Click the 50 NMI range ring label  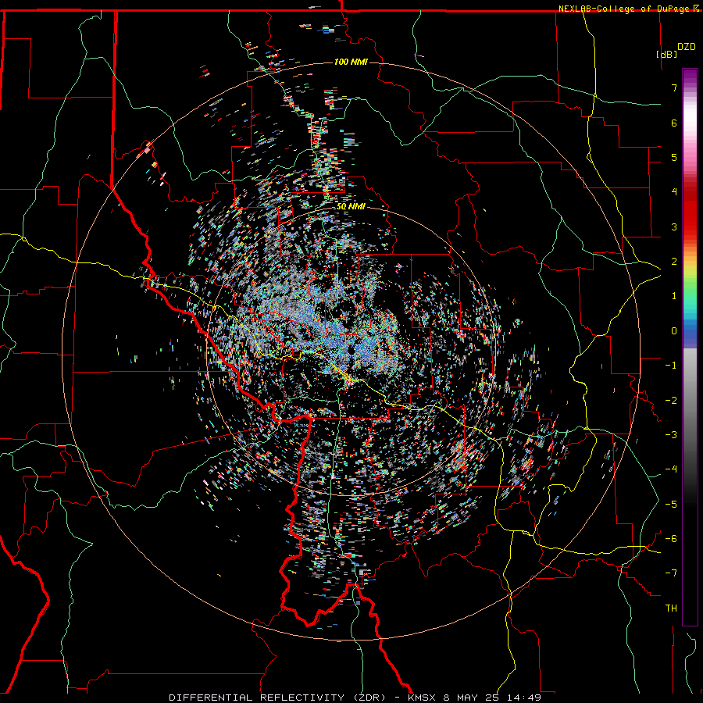[351, 207]
